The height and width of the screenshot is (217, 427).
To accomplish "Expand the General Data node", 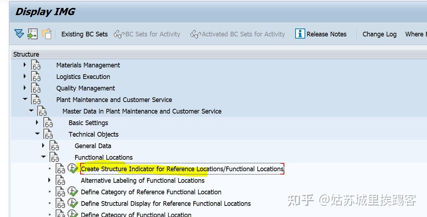I will [43, 145].
